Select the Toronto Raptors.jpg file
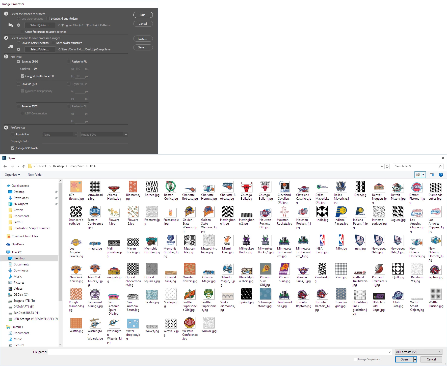Screen dimensions: 447x366 (303, 298)
